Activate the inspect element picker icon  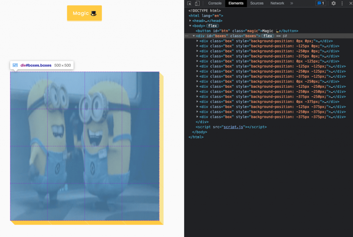[189, 3]
